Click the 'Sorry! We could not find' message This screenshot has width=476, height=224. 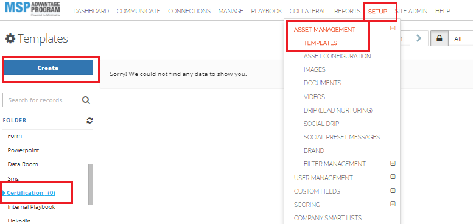click(x=178, y=74)
